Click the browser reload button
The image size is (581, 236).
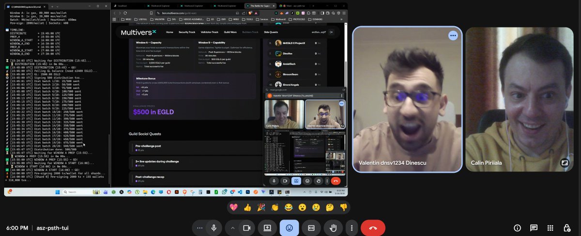tap(126, 13)
